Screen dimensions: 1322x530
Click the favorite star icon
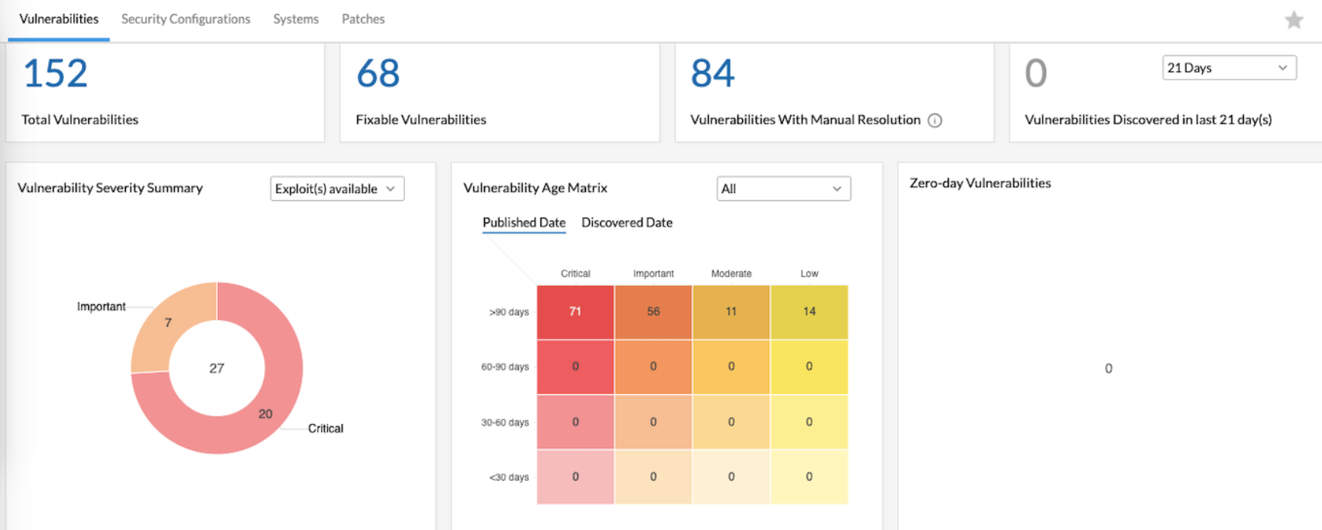(1293, 20)
